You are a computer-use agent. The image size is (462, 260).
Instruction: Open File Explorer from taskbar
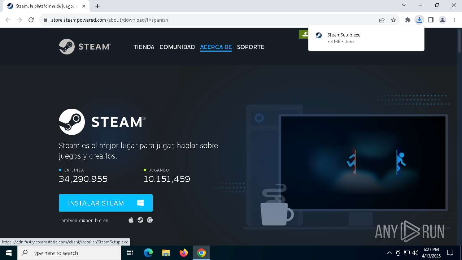tap(166, 253)
